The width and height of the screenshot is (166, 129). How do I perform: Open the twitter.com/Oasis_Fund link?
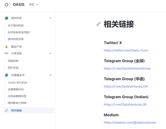coord(125,50)
